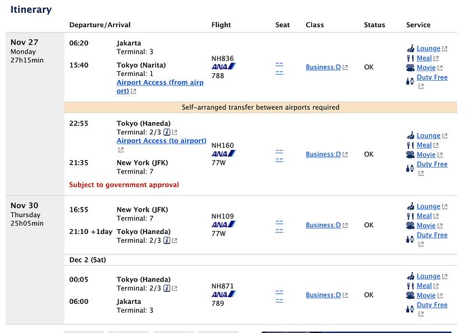Viewport: 468px width, 333px height.
Task: Select the seat link for flight NH836
Action: click(x=279, y=68)
